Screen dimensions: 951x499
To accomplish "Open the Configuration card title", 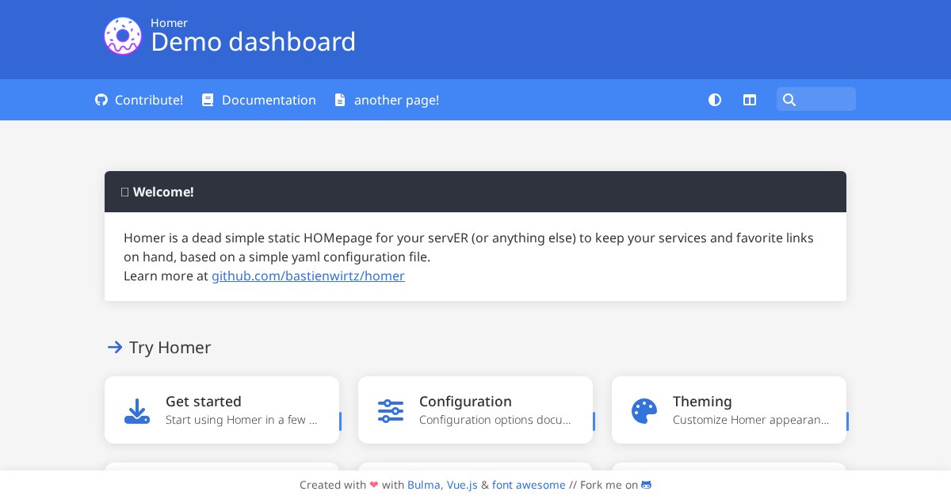I will pyautogui.click(x=465, y=402).
